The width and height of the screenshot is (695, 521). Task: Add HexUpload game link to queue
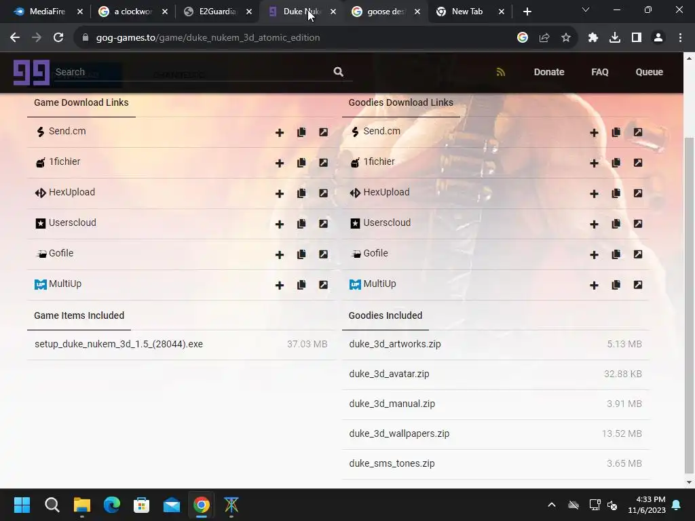(279, 193)
